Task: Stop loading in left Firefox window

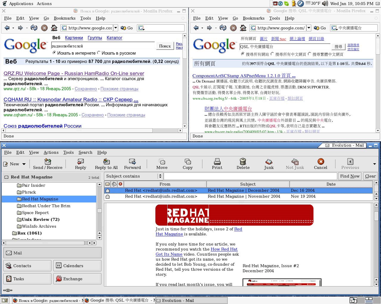Action: click(44, 28)
